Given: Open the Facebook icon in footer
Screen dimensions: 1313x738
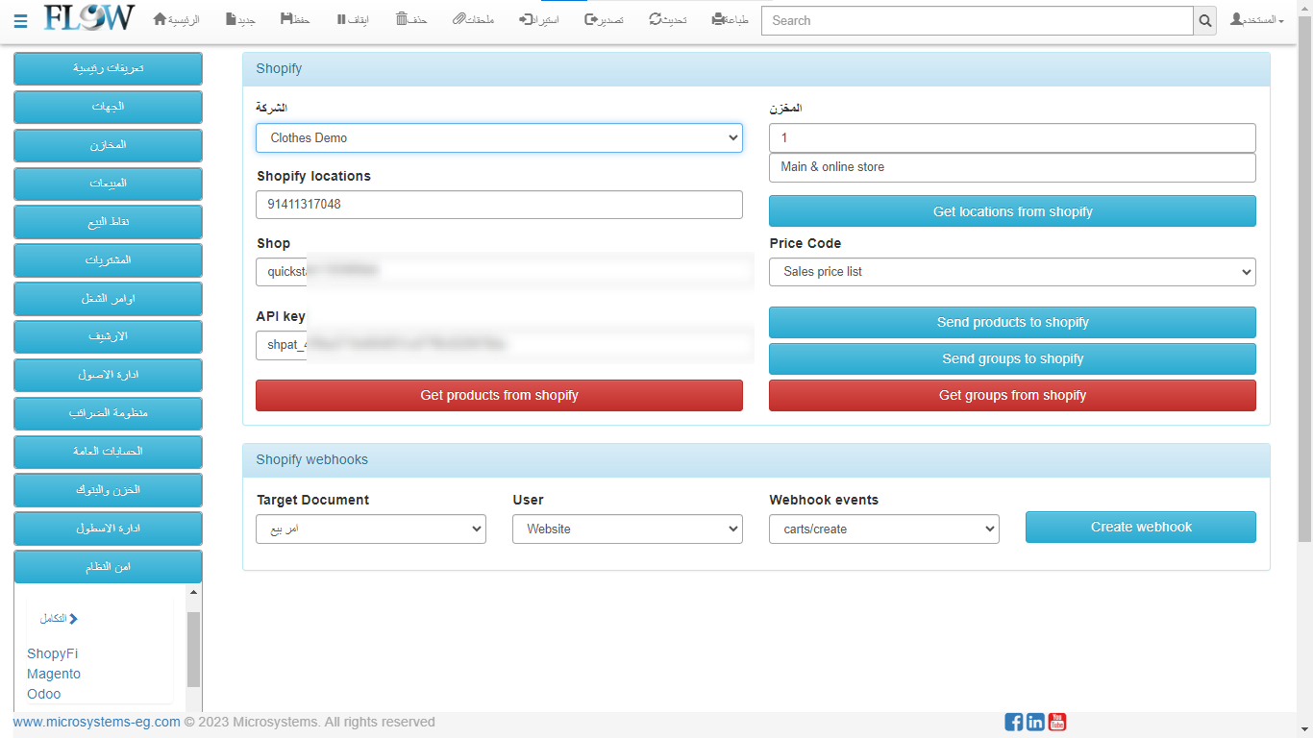Looking at the screenshot, I should click(x=1013, y=722).
